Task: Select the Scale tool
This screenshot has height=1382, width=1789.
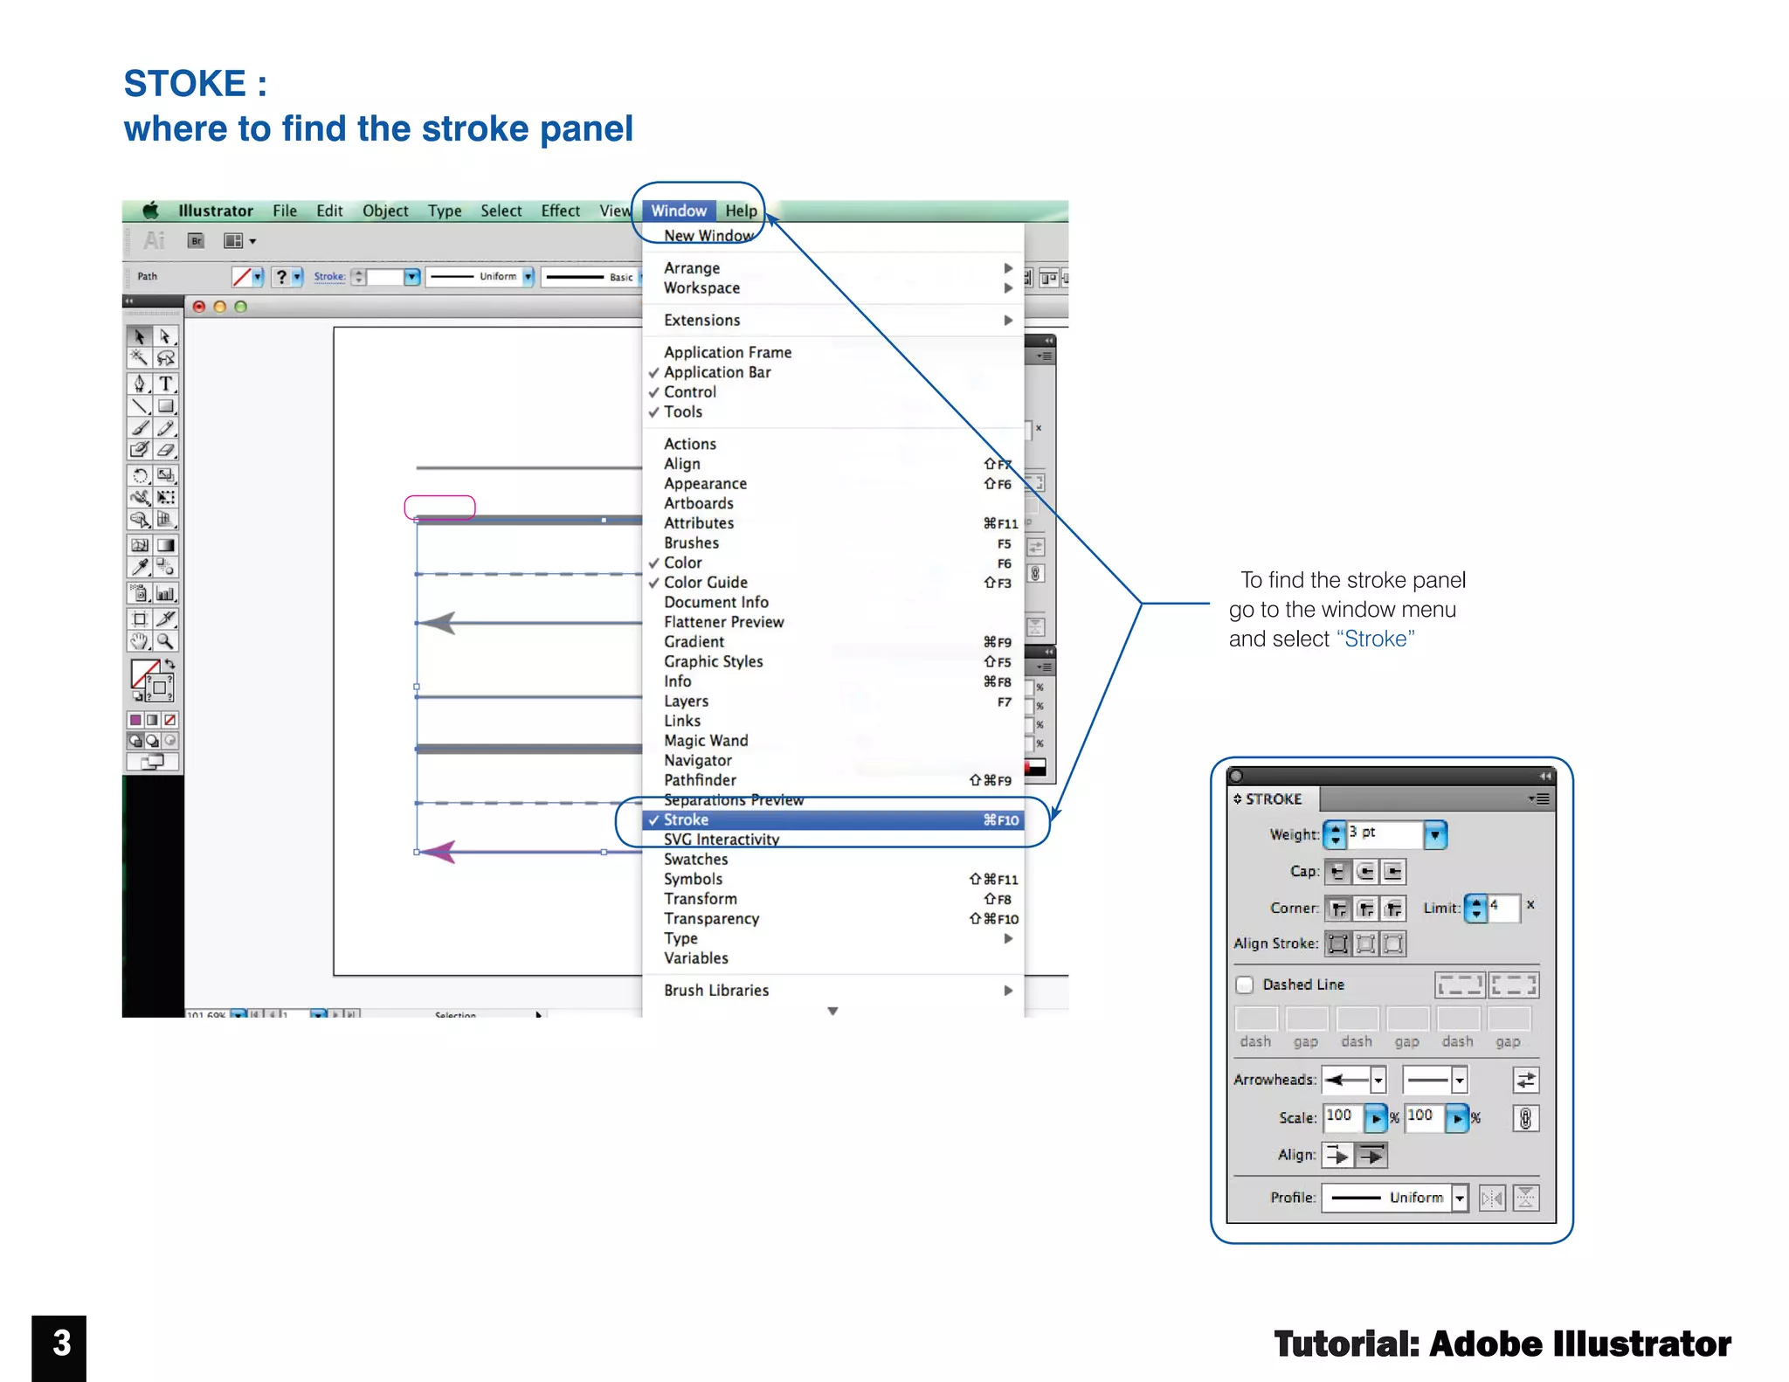Action: 165,475
